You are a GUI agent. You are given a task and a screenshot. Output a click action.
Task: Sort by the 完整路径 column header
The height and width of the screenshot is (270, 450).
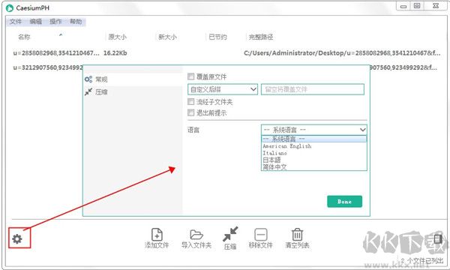(261, 37)
